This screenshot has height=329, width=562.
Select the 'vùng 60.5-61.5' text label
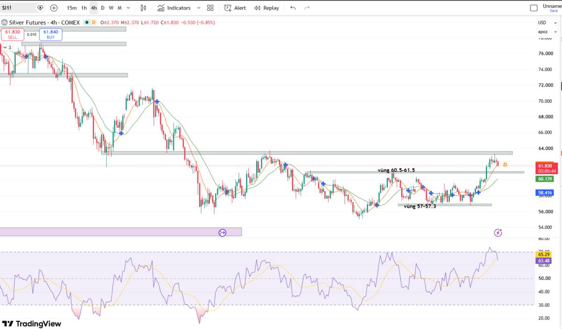point(396,170)
